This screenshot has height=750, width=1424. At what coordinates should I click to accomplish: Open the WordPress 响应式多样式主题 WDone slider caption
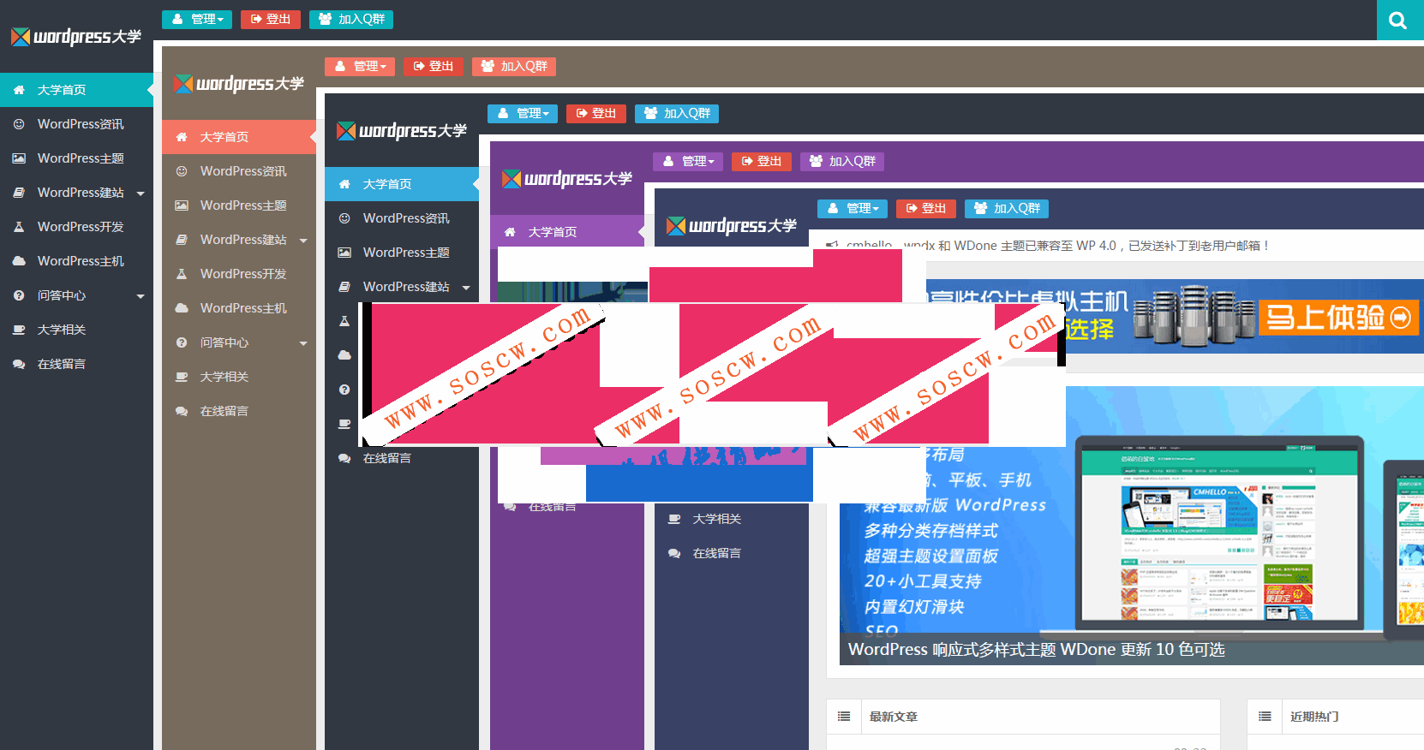(x=1036, y=650)
